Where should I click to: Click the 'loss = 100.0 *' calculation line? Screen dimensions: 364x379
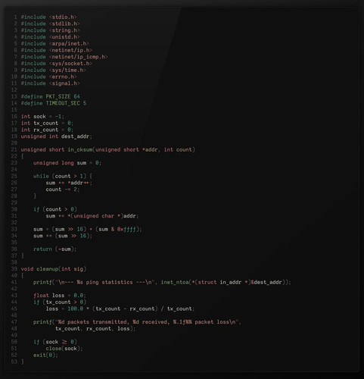120,309
